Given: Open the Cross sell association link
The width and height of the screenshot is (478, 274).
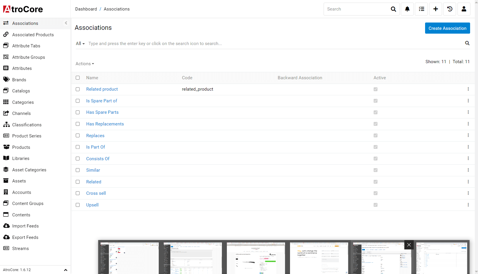Looking at the screenshot, I should 96,193.
